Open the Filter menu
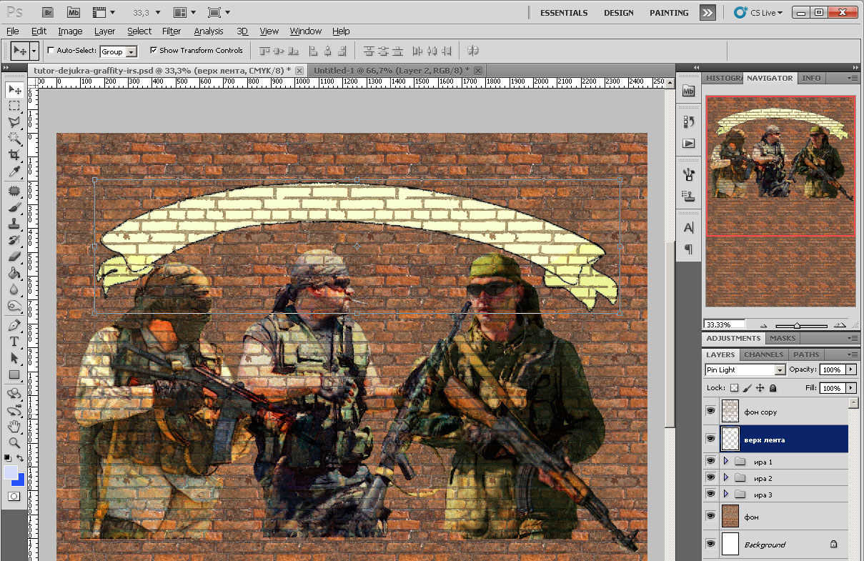This screenshot has height=561, width=864. [172, 31]
